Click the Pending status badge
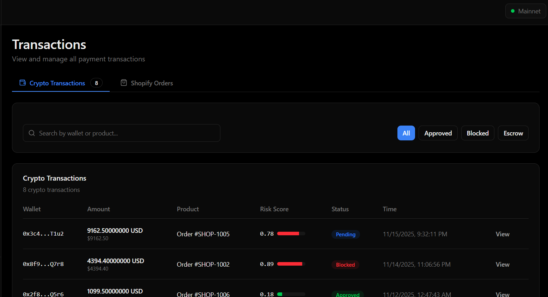The width and height of the screenshot is (548, 297). (x=346, y=234)
